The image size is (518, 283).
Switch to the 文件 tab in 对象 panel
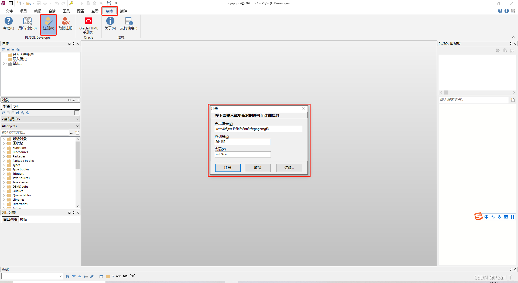[x=16, y=107]
